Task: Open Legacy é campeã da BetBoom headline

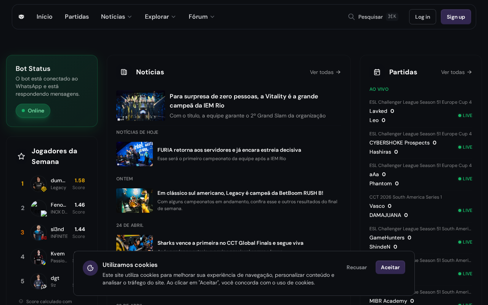Action: tap(240, 193)
